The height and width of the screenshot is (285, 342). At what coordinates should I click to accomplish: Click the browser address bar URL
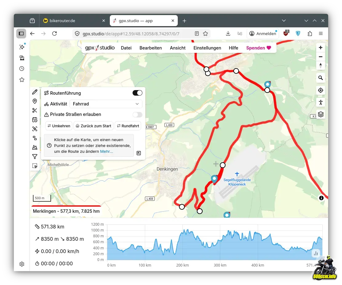(x=131, y=34)
